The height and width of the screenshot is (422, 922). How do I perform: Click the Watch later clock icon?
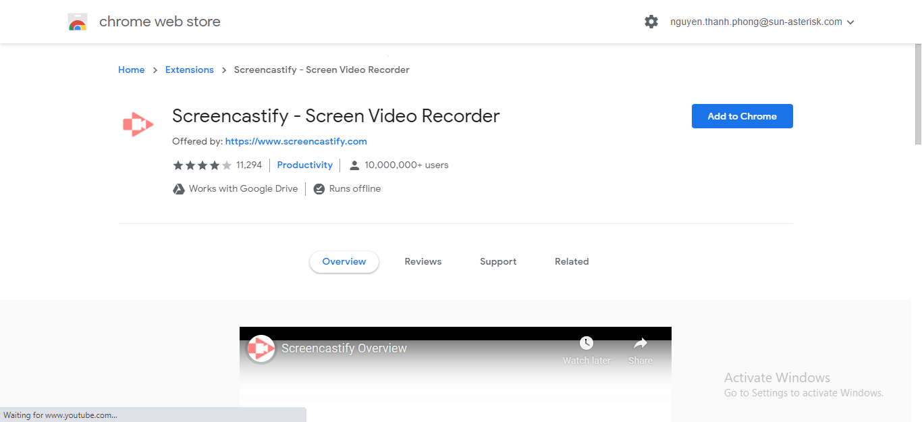click(x=587, y=343)
